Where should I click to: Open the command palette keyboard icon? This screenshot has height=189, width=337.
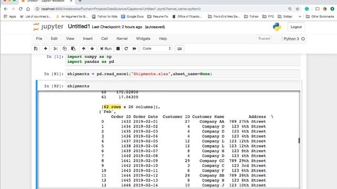click(x=180, y=49)
